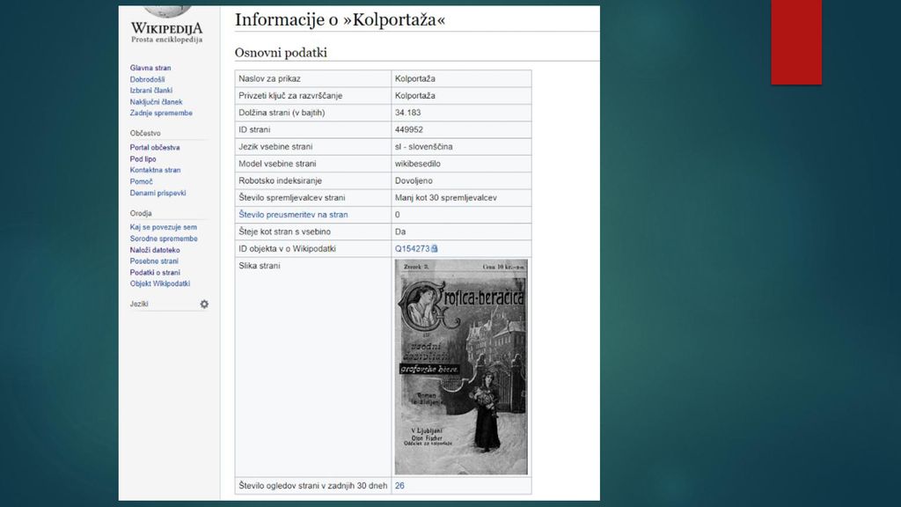Open Wikidata item Q154273
This screenshot has width=901, height=507.
(x=412, y=249)
